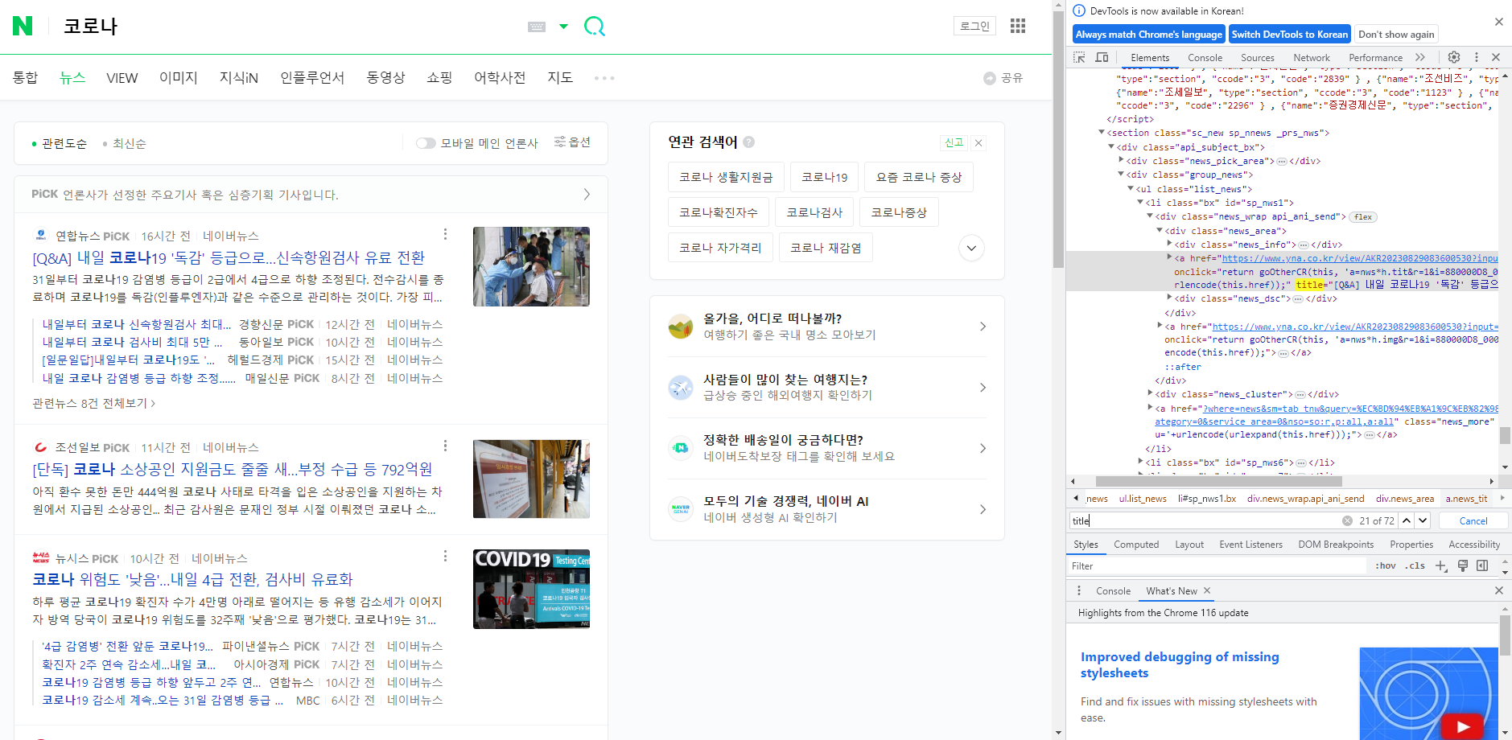1512x740 pixels.
Task: Select the 코로나 자가격리 related keyword
Action: (720, 248)
